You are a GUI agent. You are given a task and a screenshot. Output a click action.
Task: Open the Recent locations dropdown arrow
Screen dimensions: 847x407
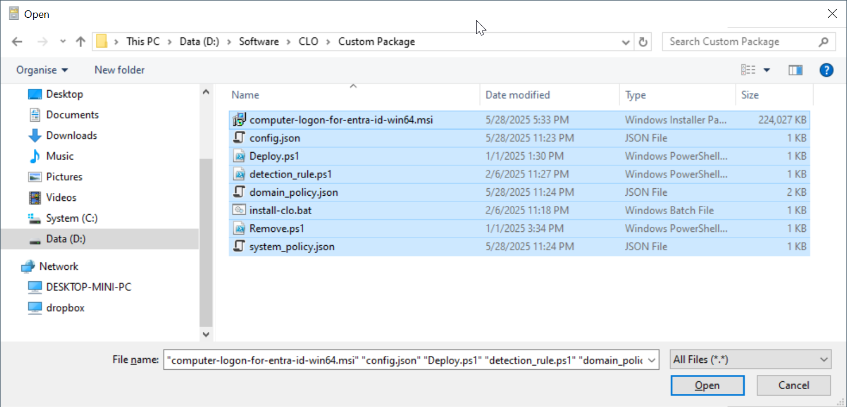coord(63,42)
